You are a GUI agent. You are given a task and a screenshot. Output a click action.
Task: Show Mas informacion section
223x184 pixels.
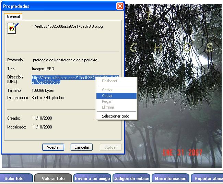point(171,178)
